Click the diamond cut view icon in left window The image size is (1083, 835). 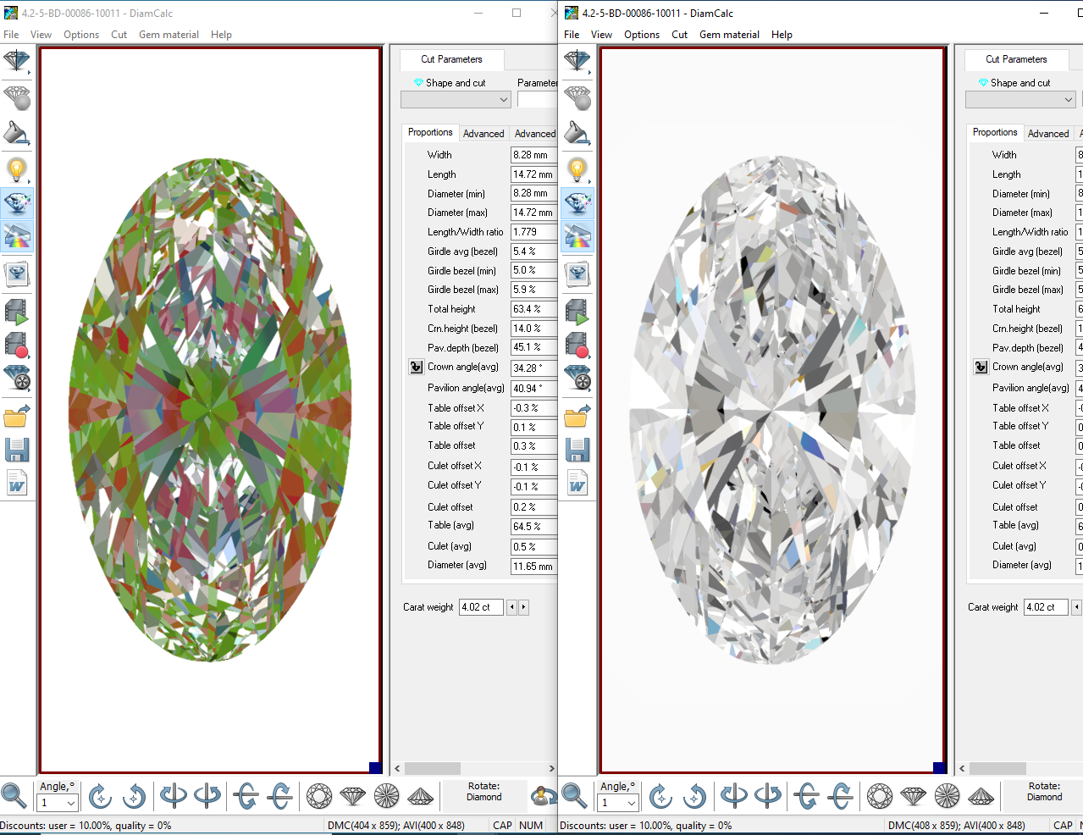point(17,62)
